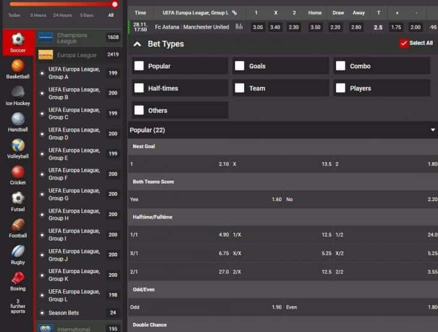438x332 pixels.
Task: Select the Volleyball sport icon
Action: tap(17, 145)
